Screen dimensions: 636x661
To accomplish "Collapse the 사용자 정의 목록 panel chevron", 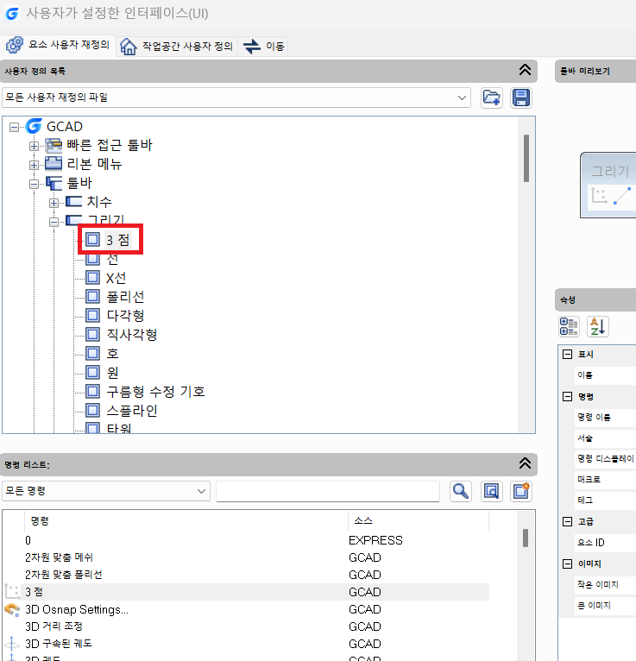I will 524,71.
